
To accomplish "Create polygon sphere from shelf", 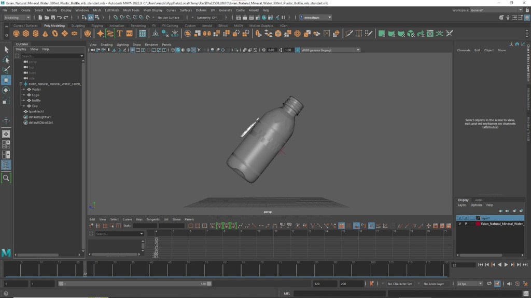I will [x=16, y=34].
